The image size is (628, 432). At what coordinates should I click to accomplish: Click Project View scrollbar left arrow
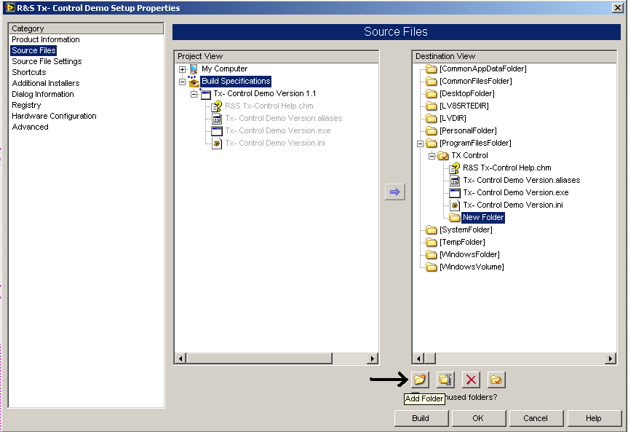click(x=180, y=358)
